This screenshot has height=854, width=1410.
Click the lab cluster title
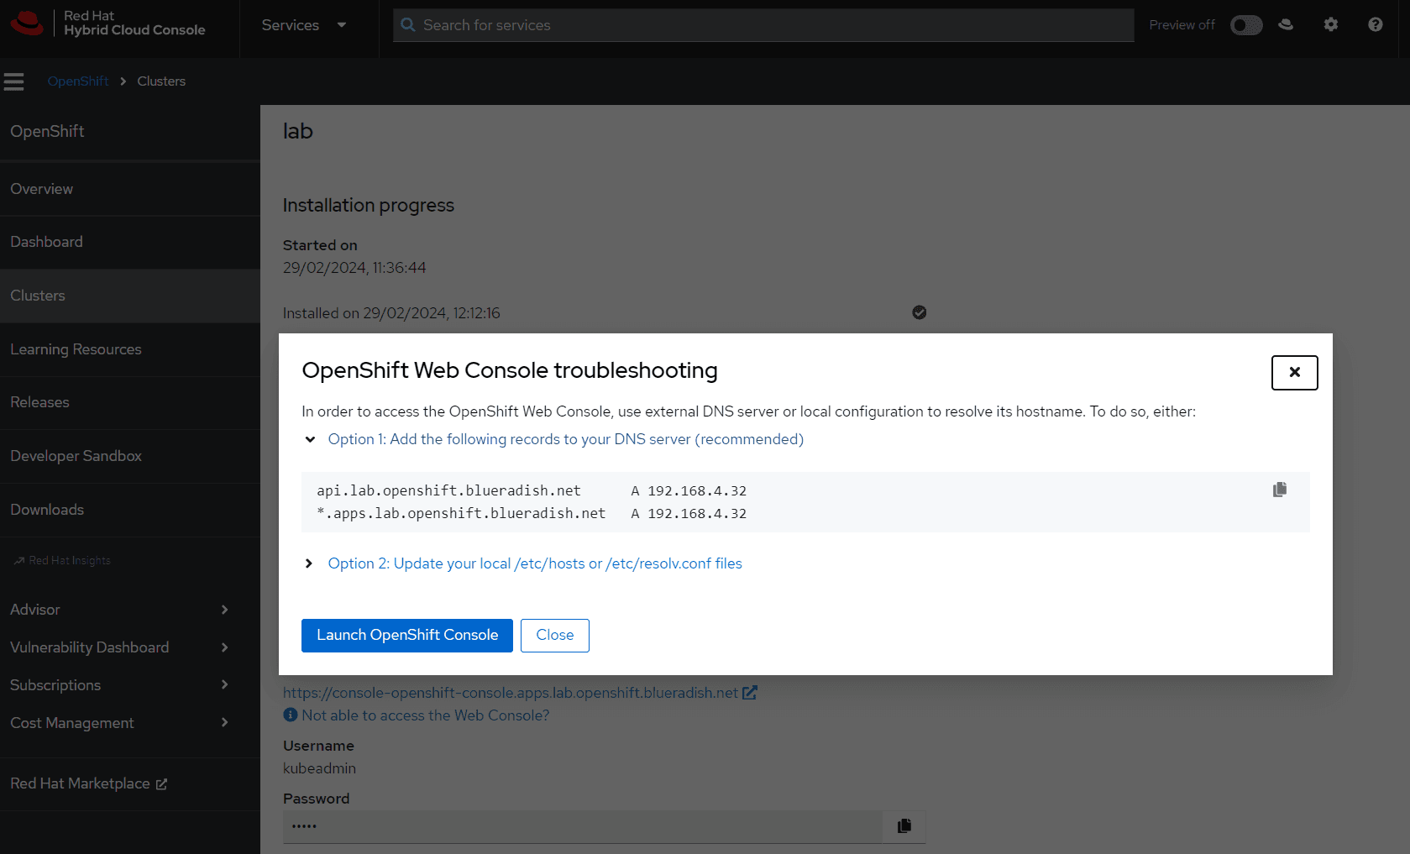298,131
